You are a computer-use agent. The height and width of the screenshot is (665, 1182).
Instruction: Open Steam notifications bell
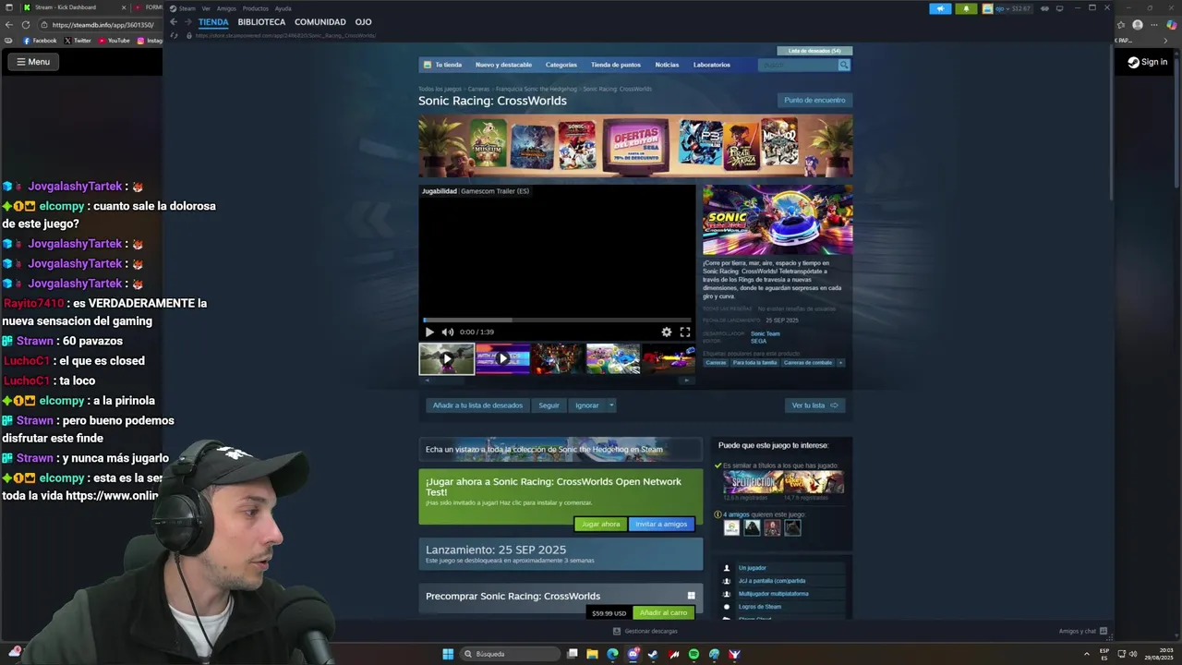pos(966,8)
